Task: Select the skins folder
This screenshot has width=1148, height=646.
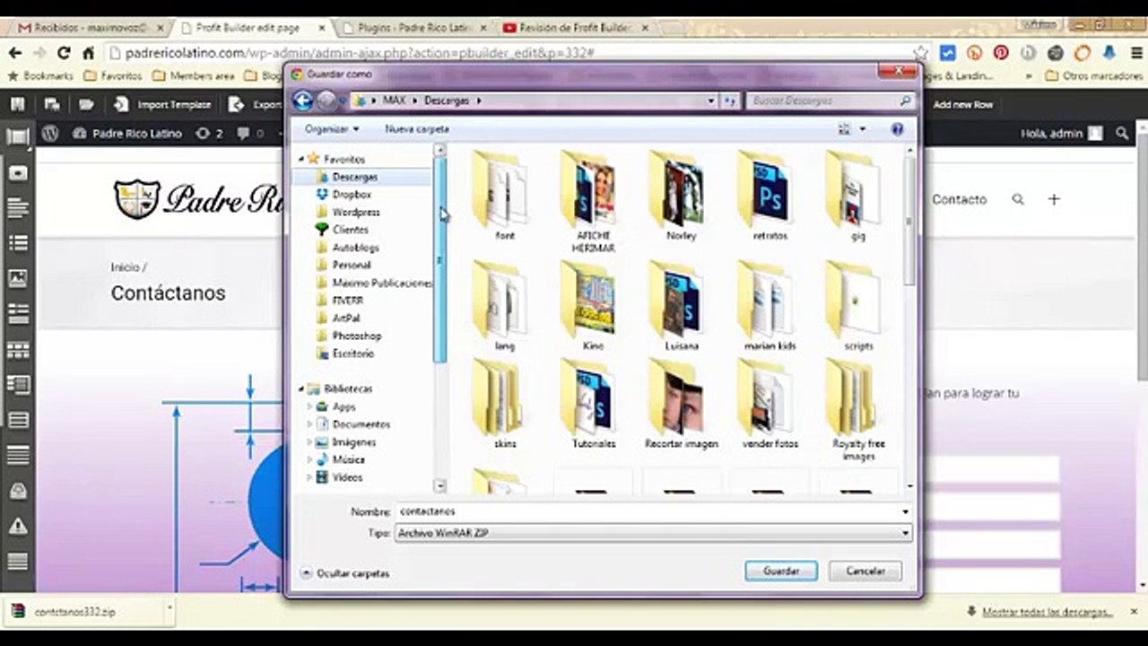Action: (505, 405)
